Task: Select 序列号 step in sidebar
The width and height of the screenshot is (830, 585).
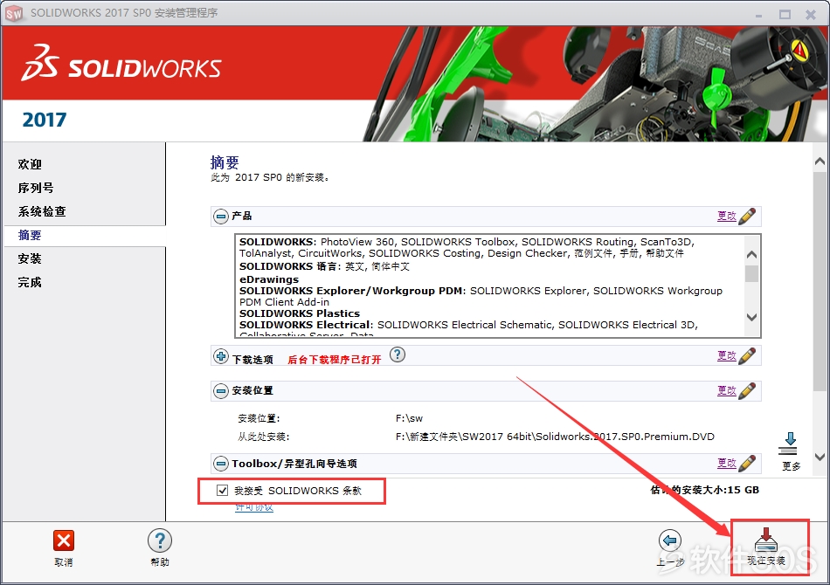Action: tap(36, 188)
